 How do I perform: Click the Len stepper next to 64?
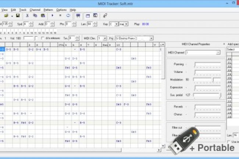point(95,24)
